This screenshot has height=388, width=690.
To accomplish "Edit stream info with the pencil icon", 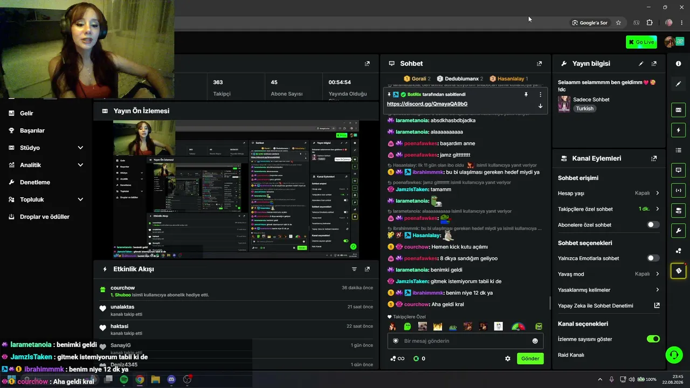I will click(641, 64).
